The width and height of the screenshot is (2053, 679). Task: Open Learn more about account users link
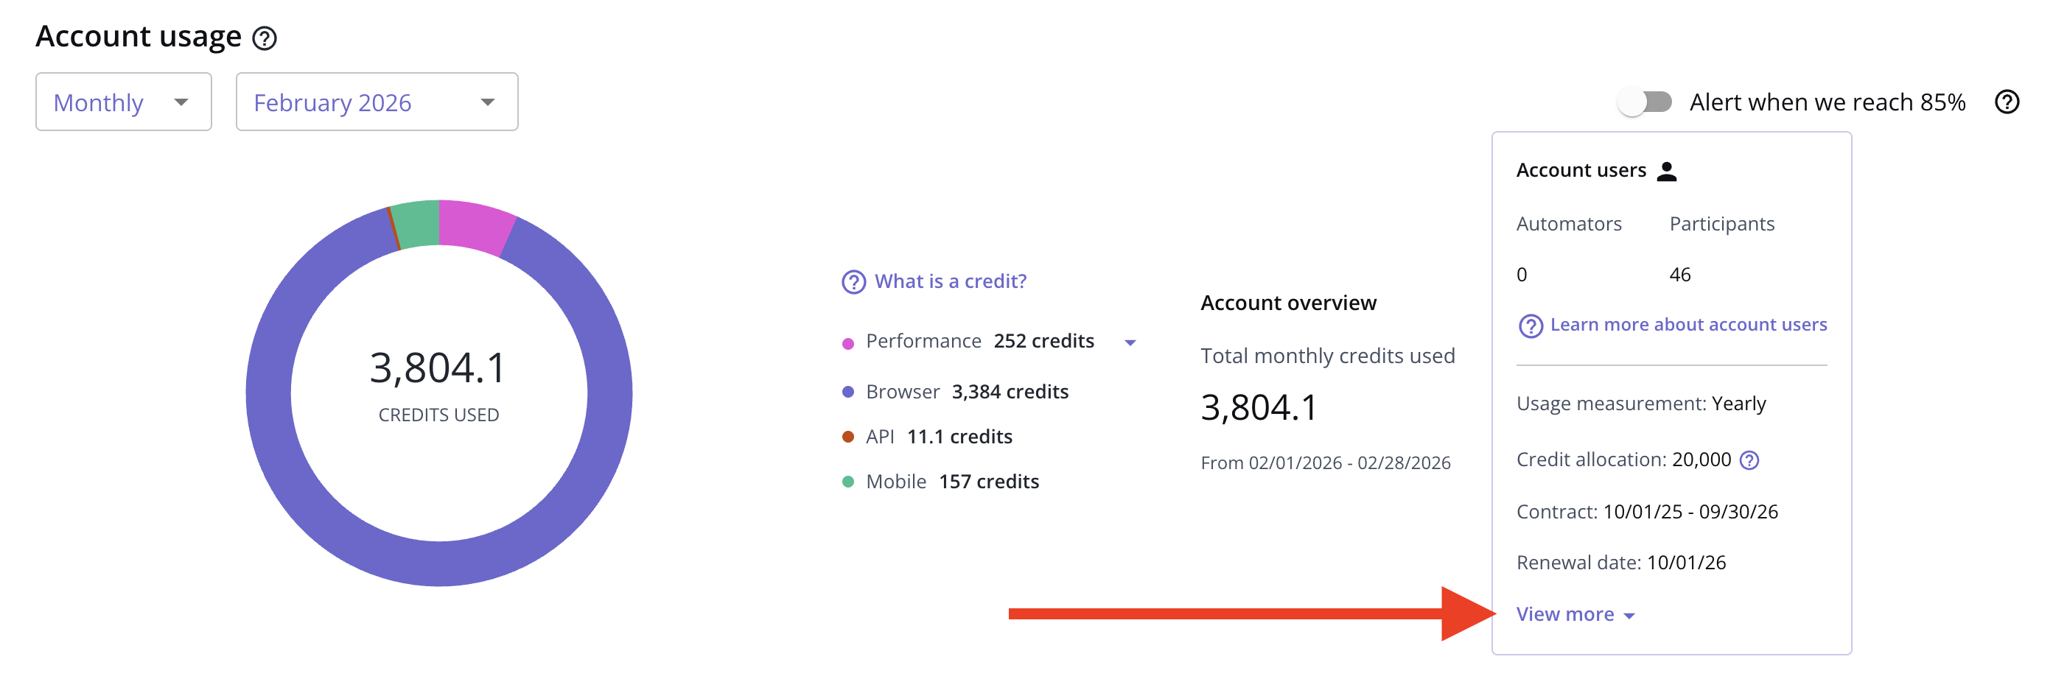[1688, 325]
